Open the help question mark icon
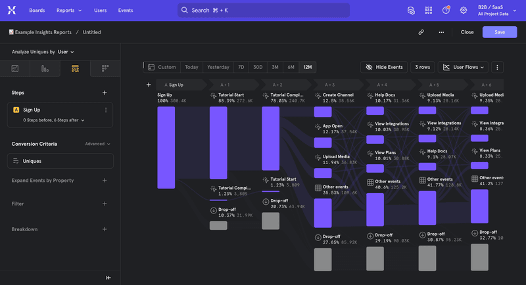The image size is (526, 285). [x=446, y=11]
